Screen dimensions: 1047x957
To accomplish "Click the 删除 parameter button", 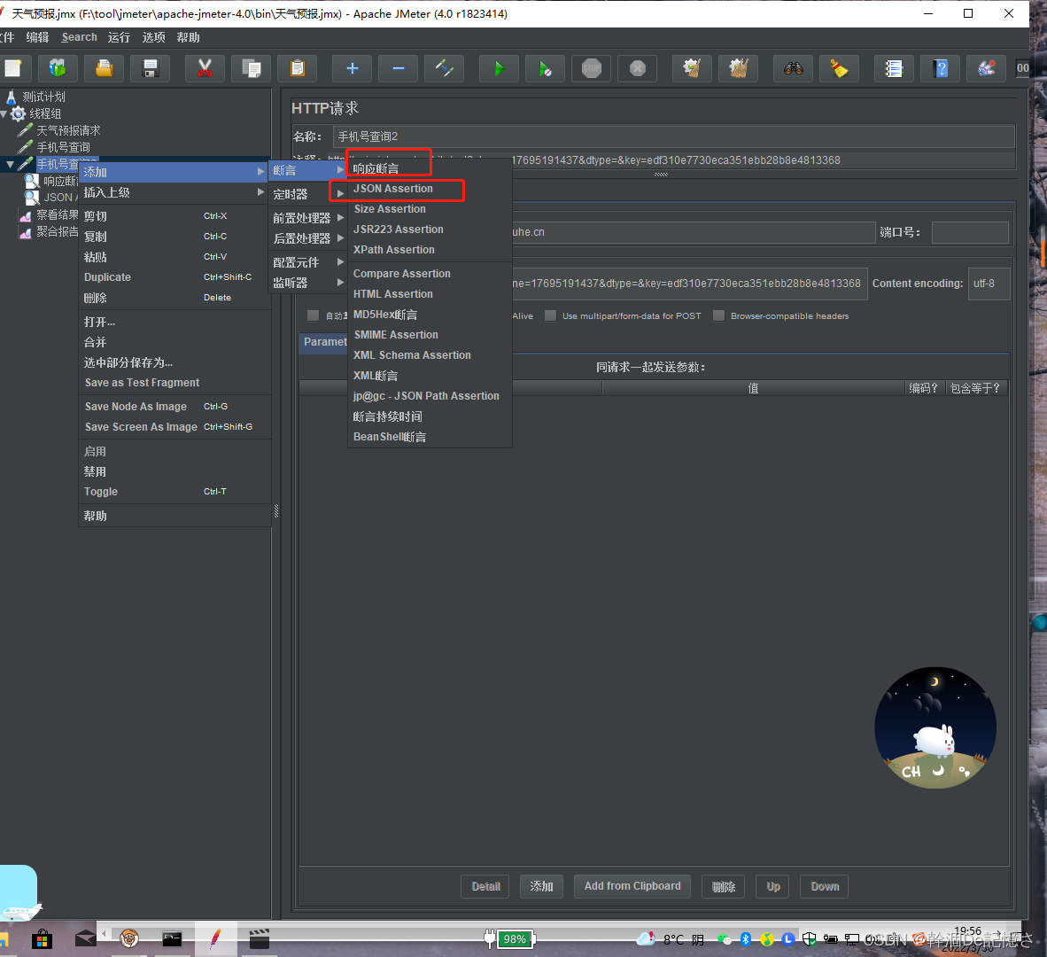I will [723, 886].
